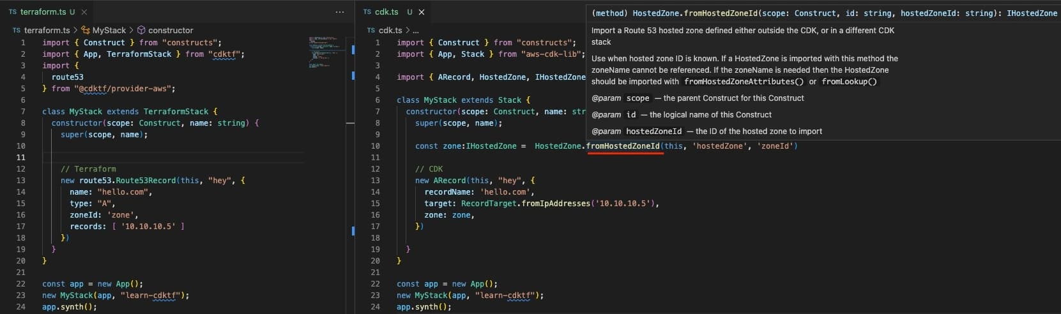Expand the ellipsis breadcrumb after cdk.ts

click(x=416, y=30)
